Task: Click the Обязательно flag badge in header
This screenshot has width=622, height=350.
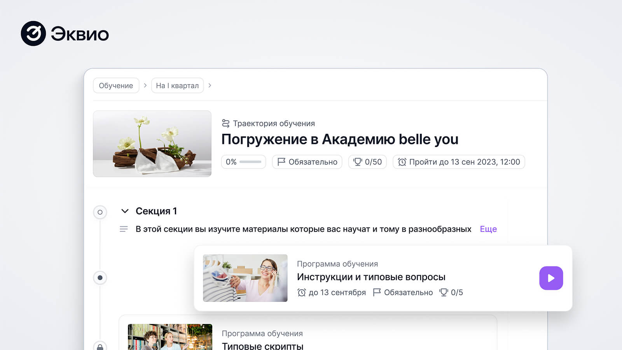Action: [307, 162]
